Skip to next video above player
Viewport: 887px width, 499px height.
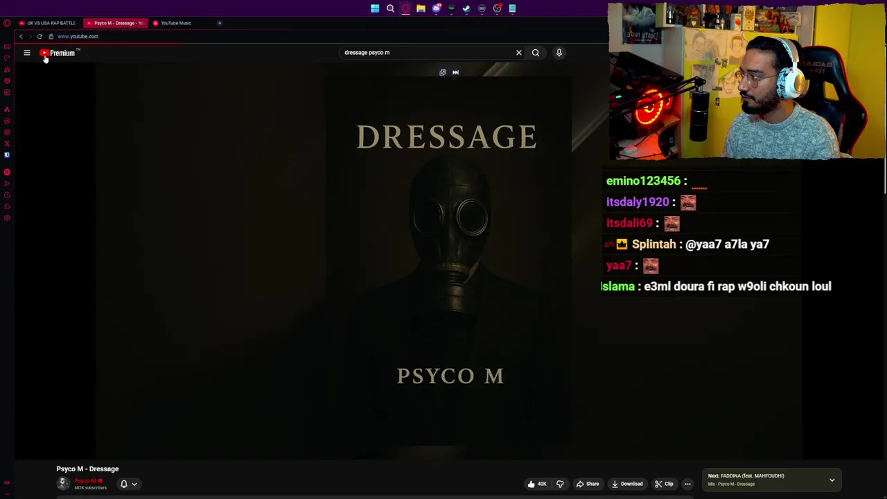[455, 72]
